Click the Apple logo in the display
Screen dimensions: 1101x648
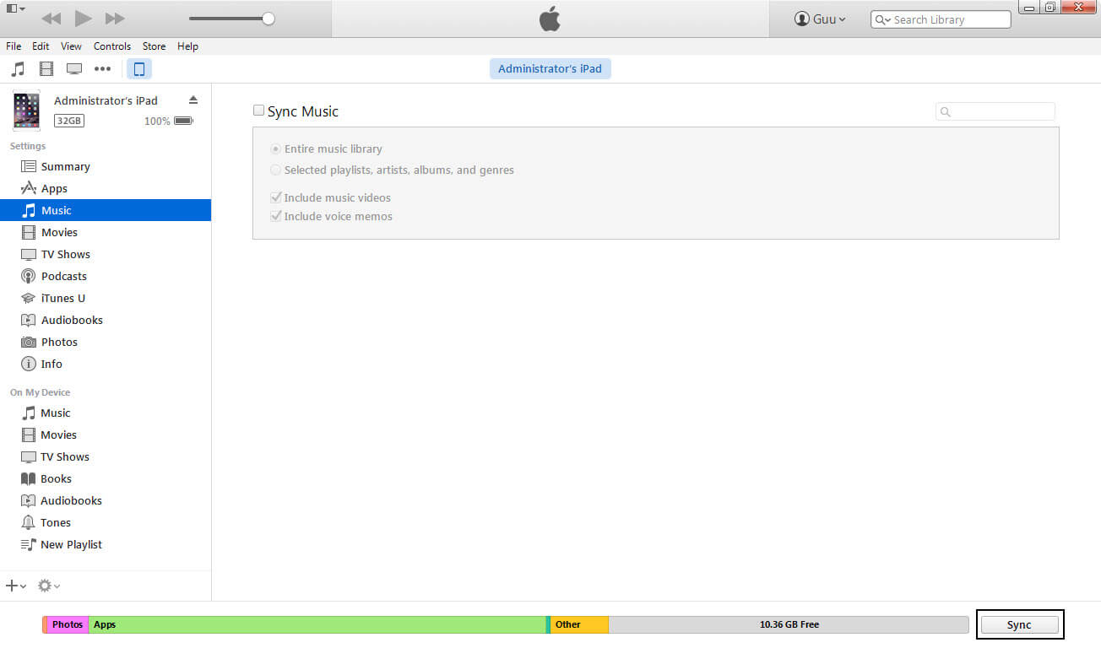(x=550, y=19)
